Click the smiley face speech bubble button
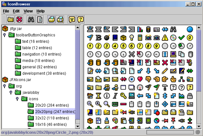This screenshot has height=136, width=203. (x=72, y=19)
